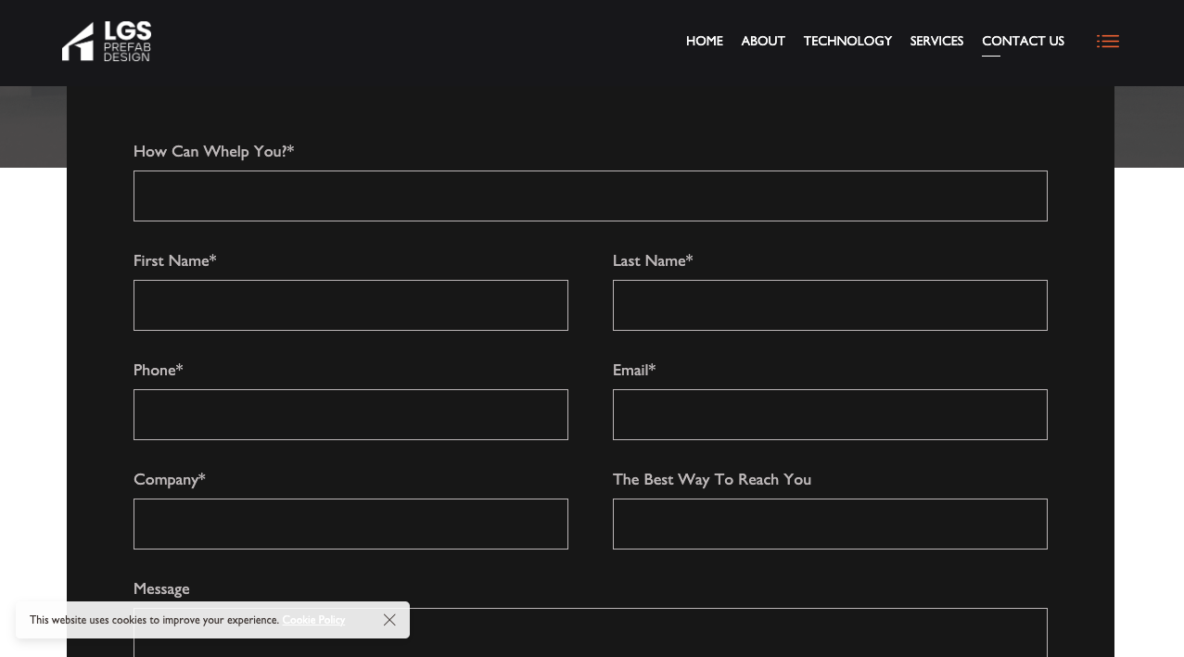Open the orange hamburger menu icon
1184x657 pixels.
[x=1107, y=42]
